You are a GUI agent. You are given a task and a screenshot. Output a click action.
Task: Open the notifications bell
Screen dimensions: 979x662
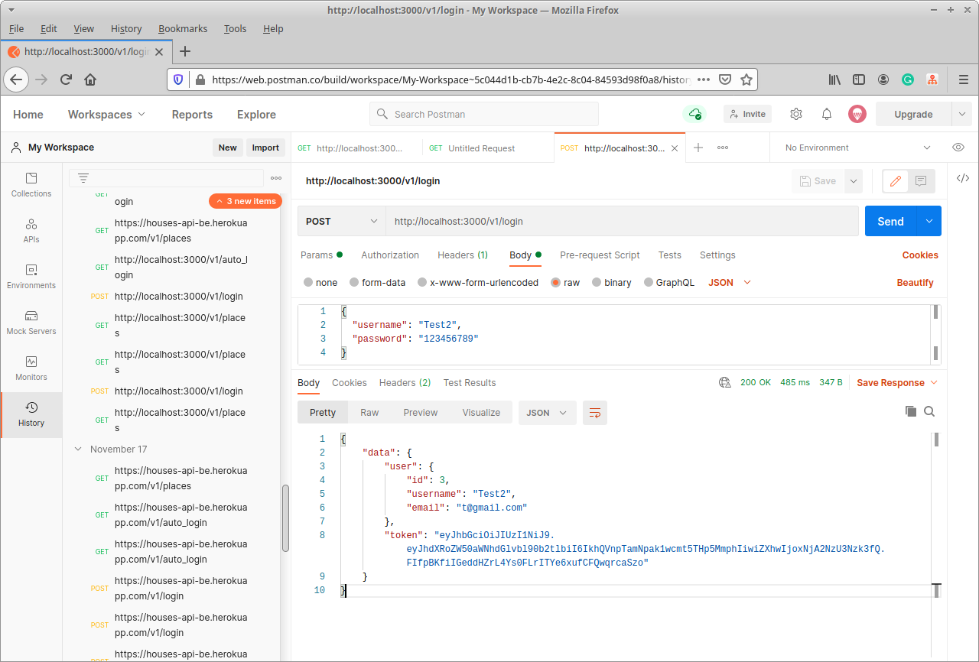tap(827, 114)
